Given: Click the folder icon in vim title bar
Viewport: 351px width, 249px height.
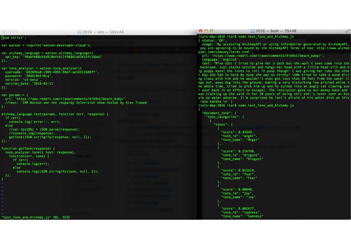Looking at the screenshot, I should coord(79,32).
